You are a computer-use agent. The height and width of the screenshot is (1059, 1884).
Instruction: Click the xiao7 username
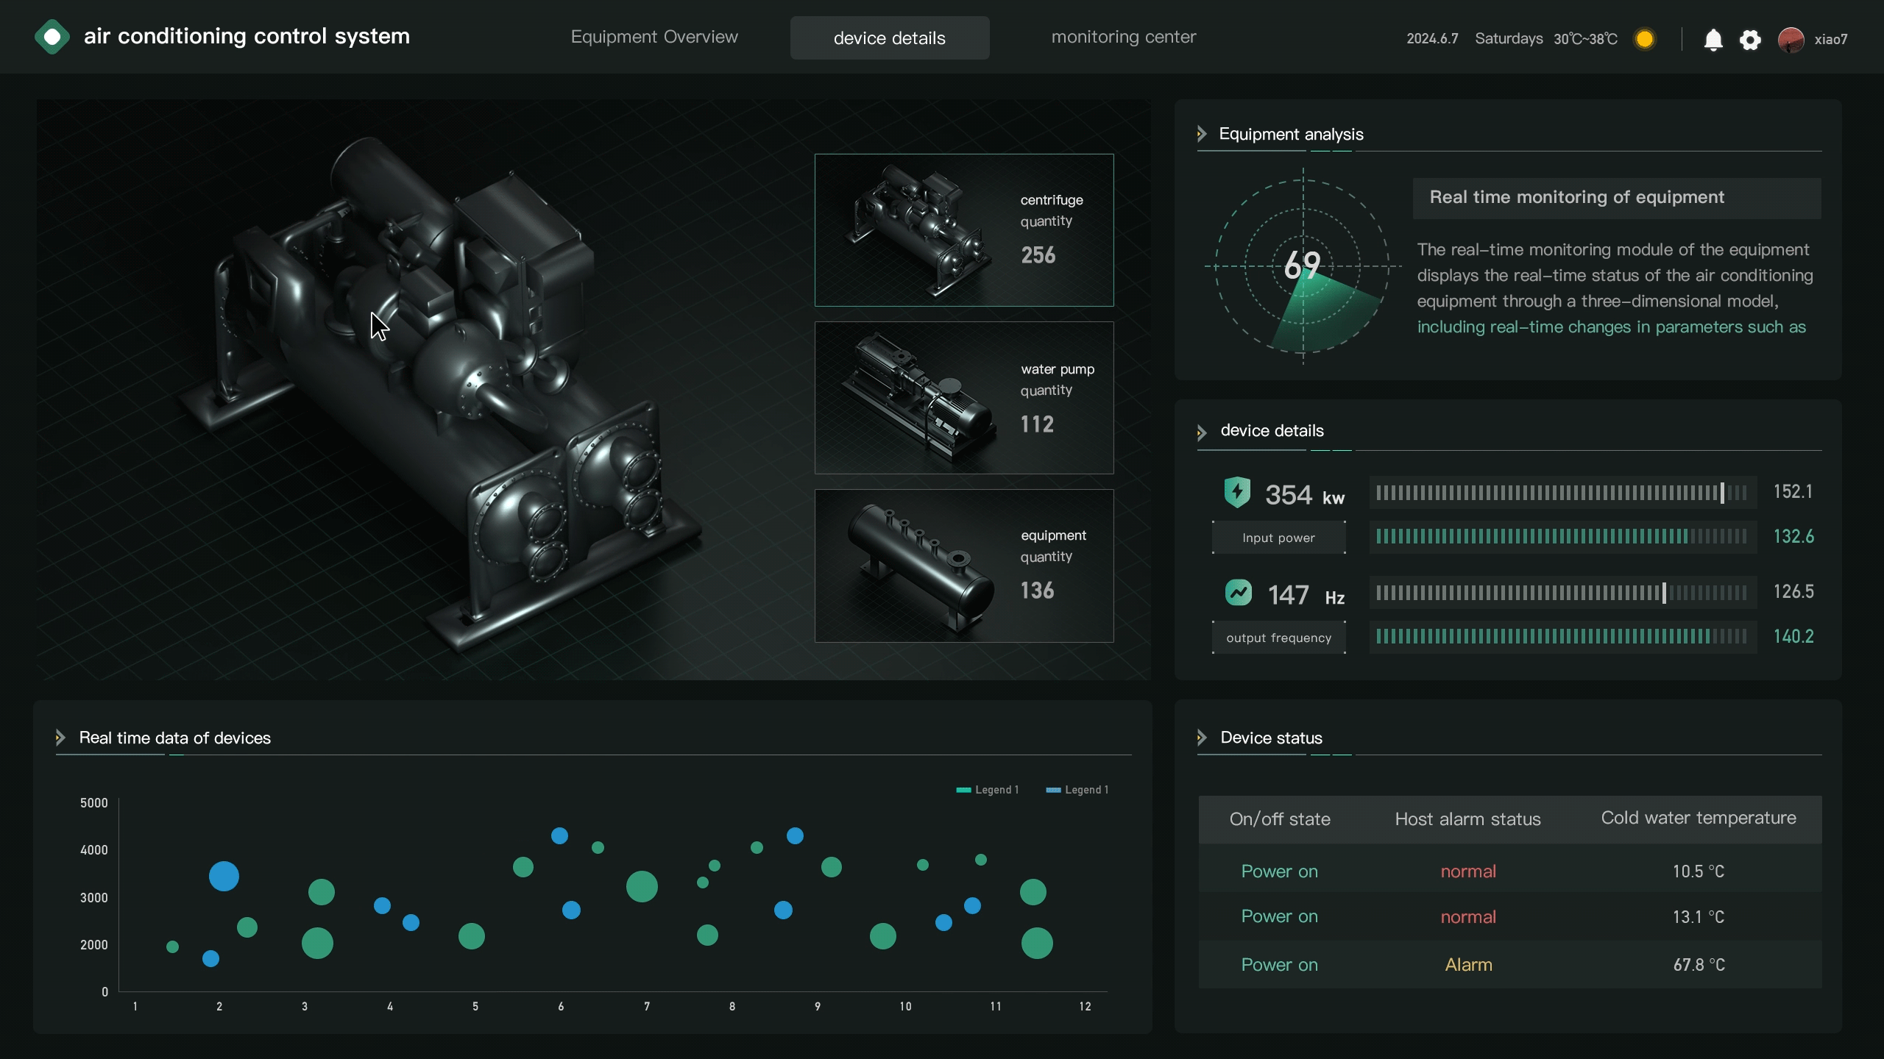tap(1831, 40)
